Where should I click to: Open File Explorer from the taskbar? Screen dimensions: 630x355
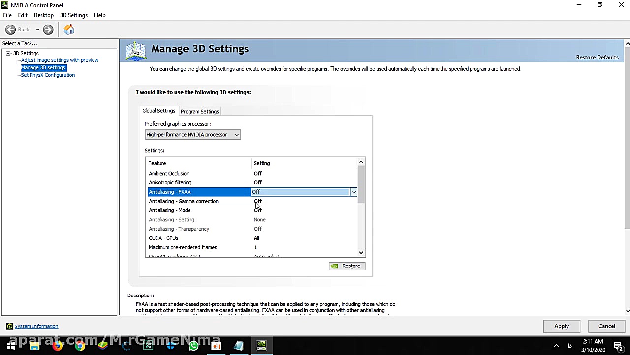click(x=34, y=346)
